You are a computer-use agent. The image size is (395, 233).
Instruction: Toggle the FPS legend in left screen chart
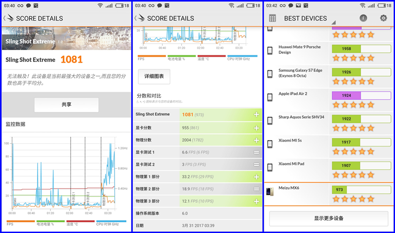20,223
